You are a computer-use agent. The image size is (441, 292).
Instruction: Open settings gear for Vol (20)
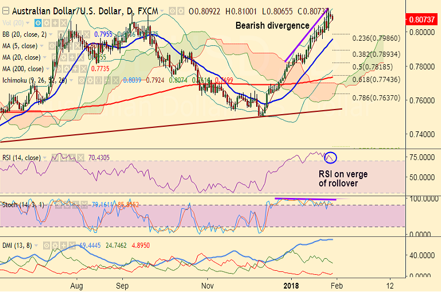click(47, 23)
